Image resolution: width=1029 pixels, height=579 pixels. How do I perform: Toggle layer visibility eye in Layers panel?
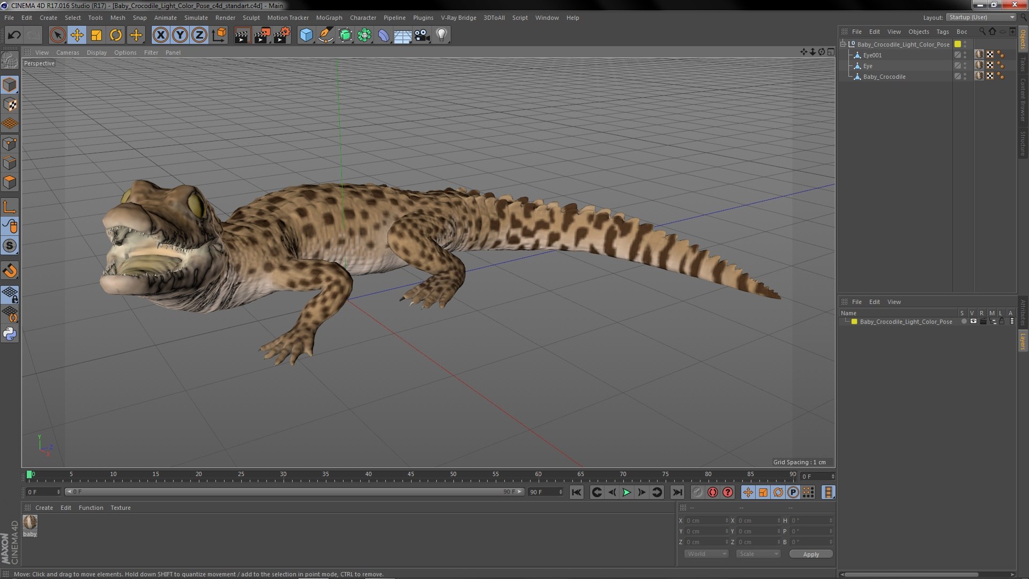pyautogui.click(x=973, y=322)
